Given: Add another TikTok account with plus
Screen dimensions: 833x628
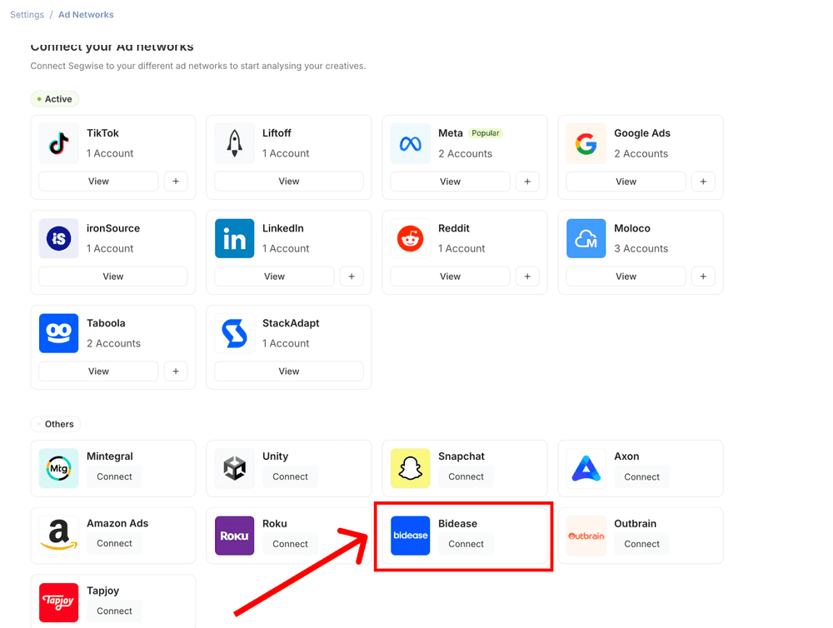Looking at the screenshot, I should click(x=176, y=182).
